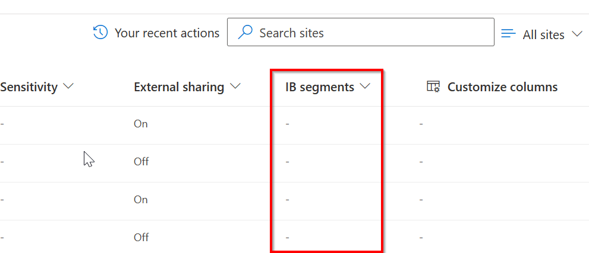The width and height of the screenshot is (589, 253).
Task: Click the Customize columns table icon
Action: (x=433, y=87)
